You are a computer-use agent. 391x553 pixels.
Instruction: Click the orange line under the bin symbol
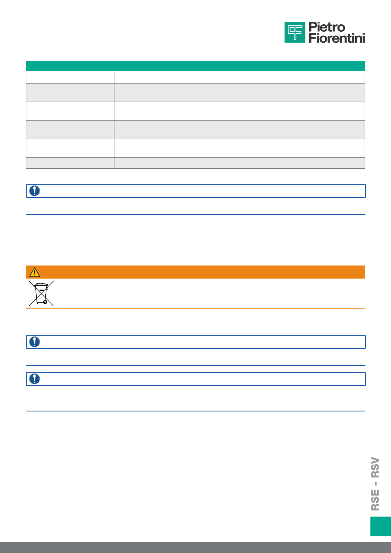pyautogui.click(x=195, y=308)
